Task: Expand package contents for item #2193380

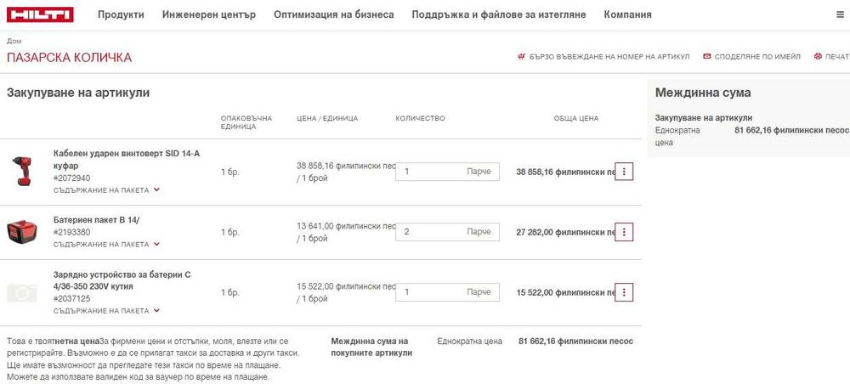Action: coord(106,245)
